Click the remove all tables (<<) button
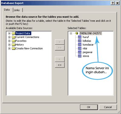 coord(60,65)
